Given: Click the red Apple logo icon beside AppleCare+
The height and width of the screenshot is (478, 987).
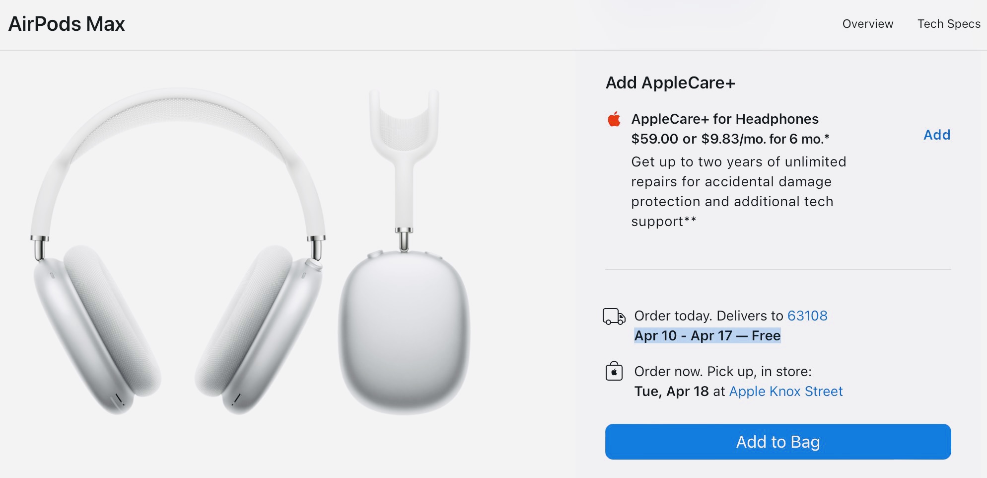Looking at the screenshot, I should coord(614,119).
